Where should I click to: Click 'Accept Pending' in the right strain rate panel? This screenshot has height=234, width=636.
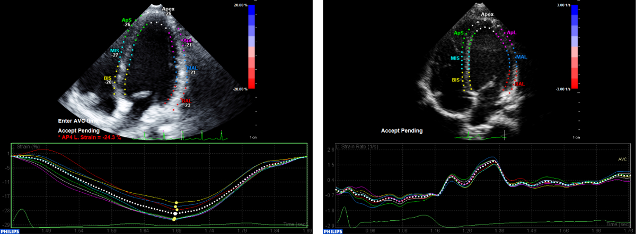(403, 130)
